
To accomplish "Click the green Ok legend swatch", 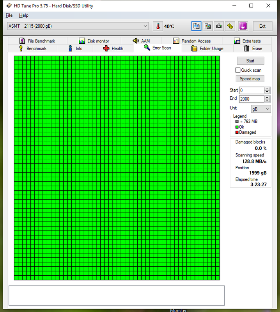I will tap(237, 127).
